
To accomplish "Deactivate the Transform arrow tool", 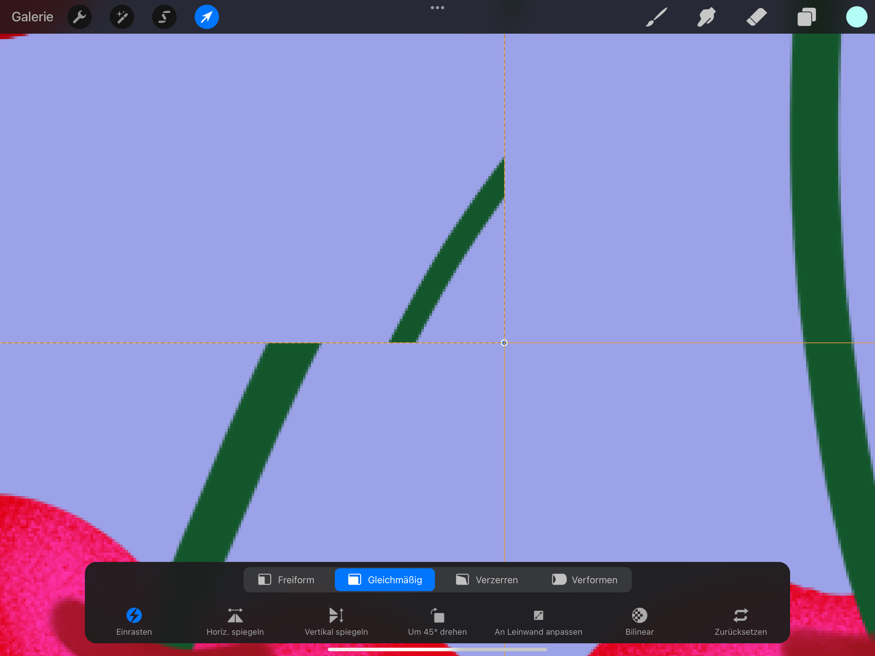I will coord(206,17).
